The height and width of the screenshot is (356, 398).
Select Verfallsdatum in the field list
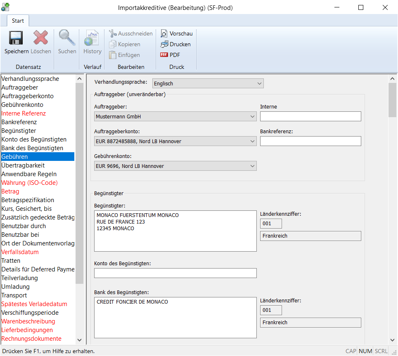tap(20, 252)
